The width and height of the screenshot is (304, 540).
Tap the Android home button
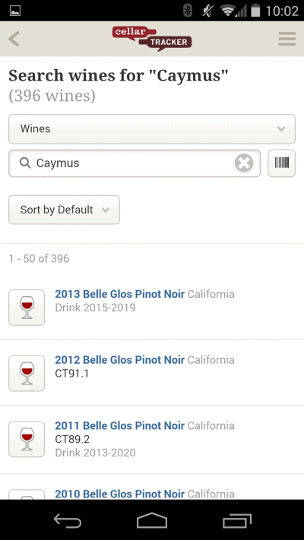coord(152,520)
